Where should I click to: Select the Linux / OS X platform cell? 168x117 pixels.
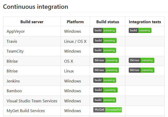[75, 41]
